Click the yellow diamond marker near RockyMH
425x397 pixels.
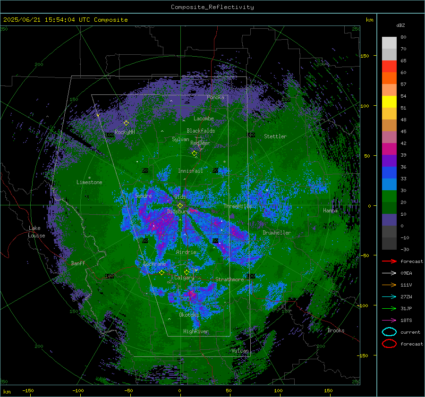(x=126, y=123)
